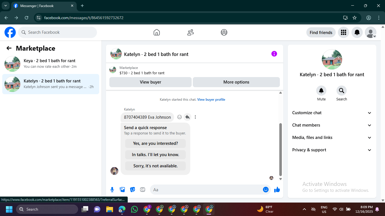This screenshot has height=216, width=385.
Task: Open the Groups icon in top navigation
Action: tap(224, 32)
